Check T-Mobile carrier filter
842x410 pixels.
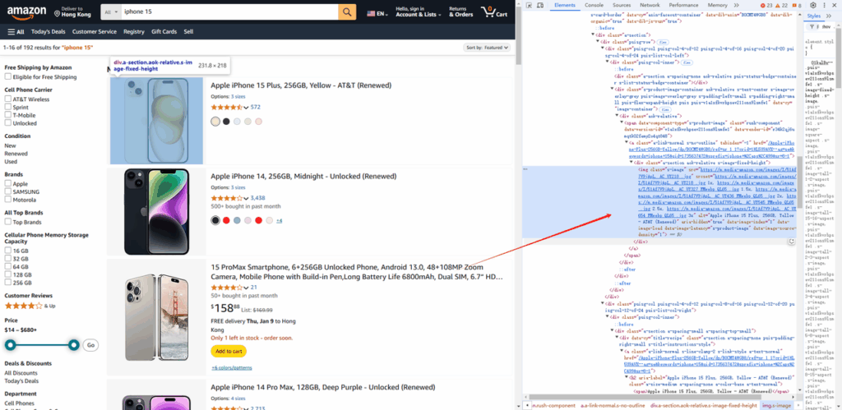pyautogui.click(x=8, y=115)
